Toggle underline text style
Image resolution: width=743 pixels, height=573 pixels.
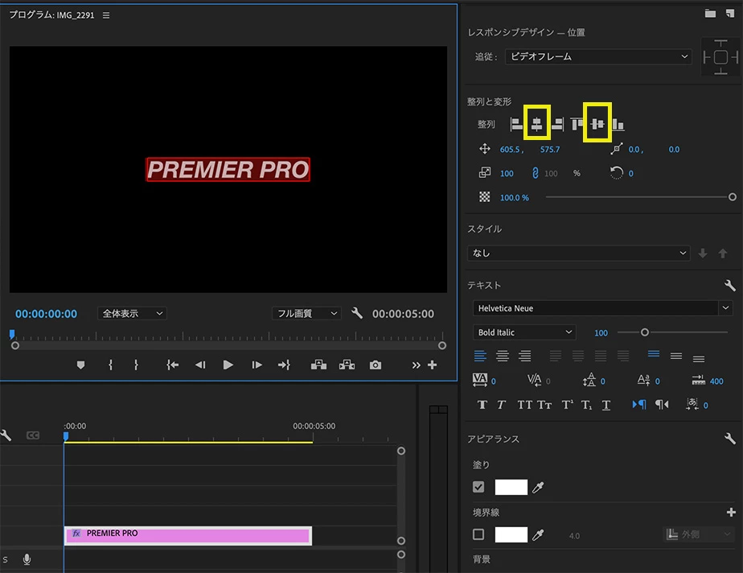tap(606, 405)
